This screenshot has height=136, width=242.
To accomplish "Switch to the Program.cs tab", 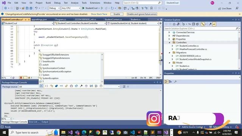I will point(61,19).
